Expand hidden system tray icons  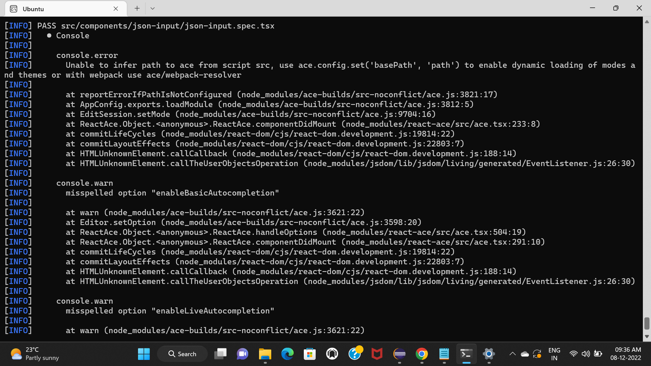pyautogui.click(x=513, y=353)
